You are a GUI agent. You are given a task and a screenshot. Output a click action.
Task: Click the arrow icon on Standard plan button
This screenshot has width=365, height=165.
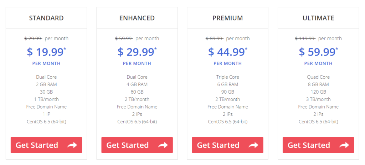tap(72, 145)
